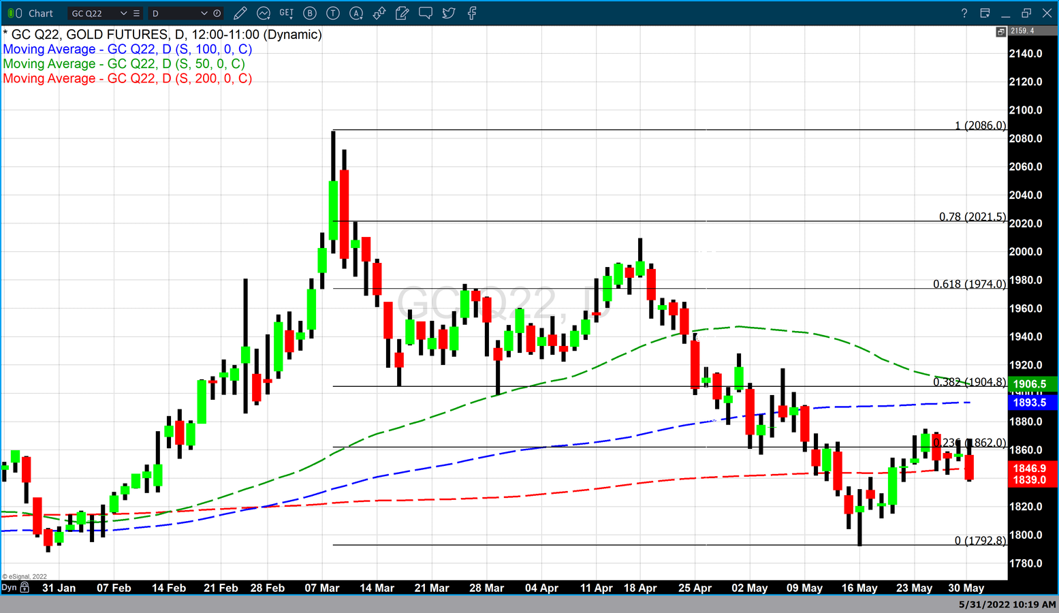
Task: Open the comment speech bubble tool
Action: (x=426, y=13)
